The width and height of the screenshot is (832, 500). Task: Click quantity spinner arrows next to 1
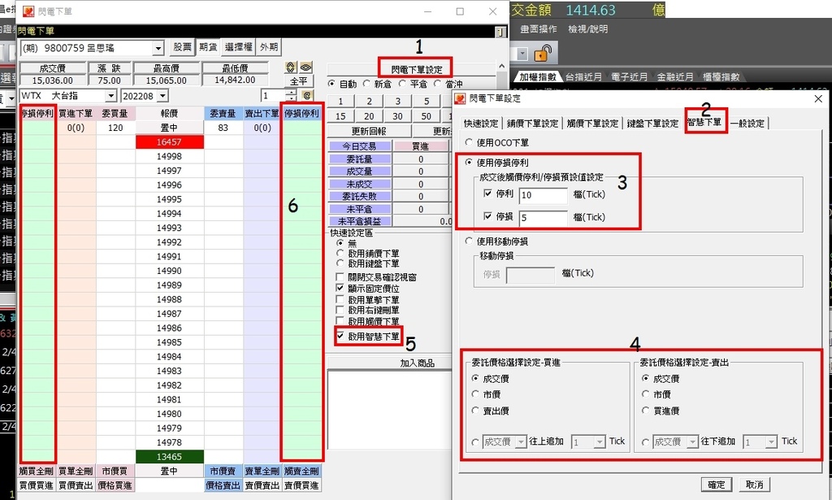pyautogui.click(x=291, y=96)
